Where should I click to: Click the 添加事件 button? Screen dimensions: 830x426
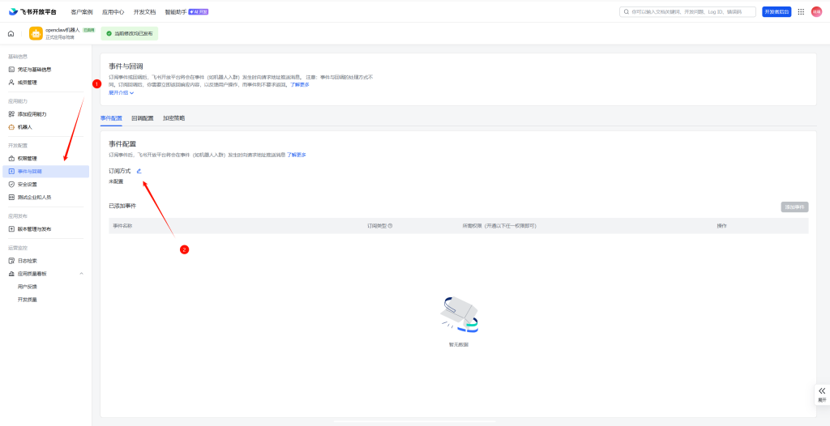tap(794, 207)
